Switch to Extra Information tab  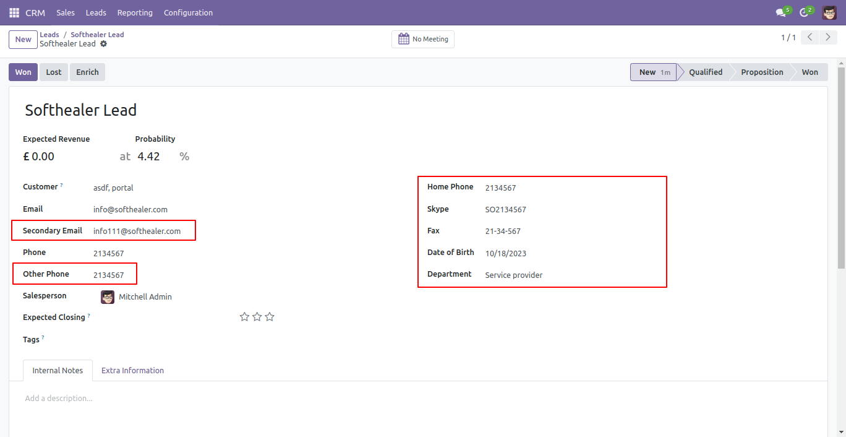(x=132, y=370)
